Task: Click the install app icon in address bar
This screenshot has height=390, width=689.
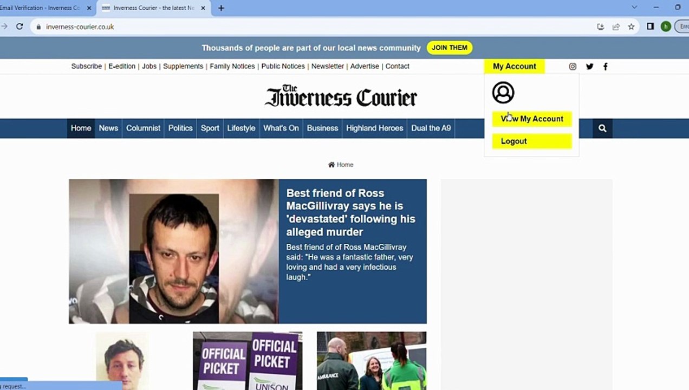Action: (x=600, y=27)
